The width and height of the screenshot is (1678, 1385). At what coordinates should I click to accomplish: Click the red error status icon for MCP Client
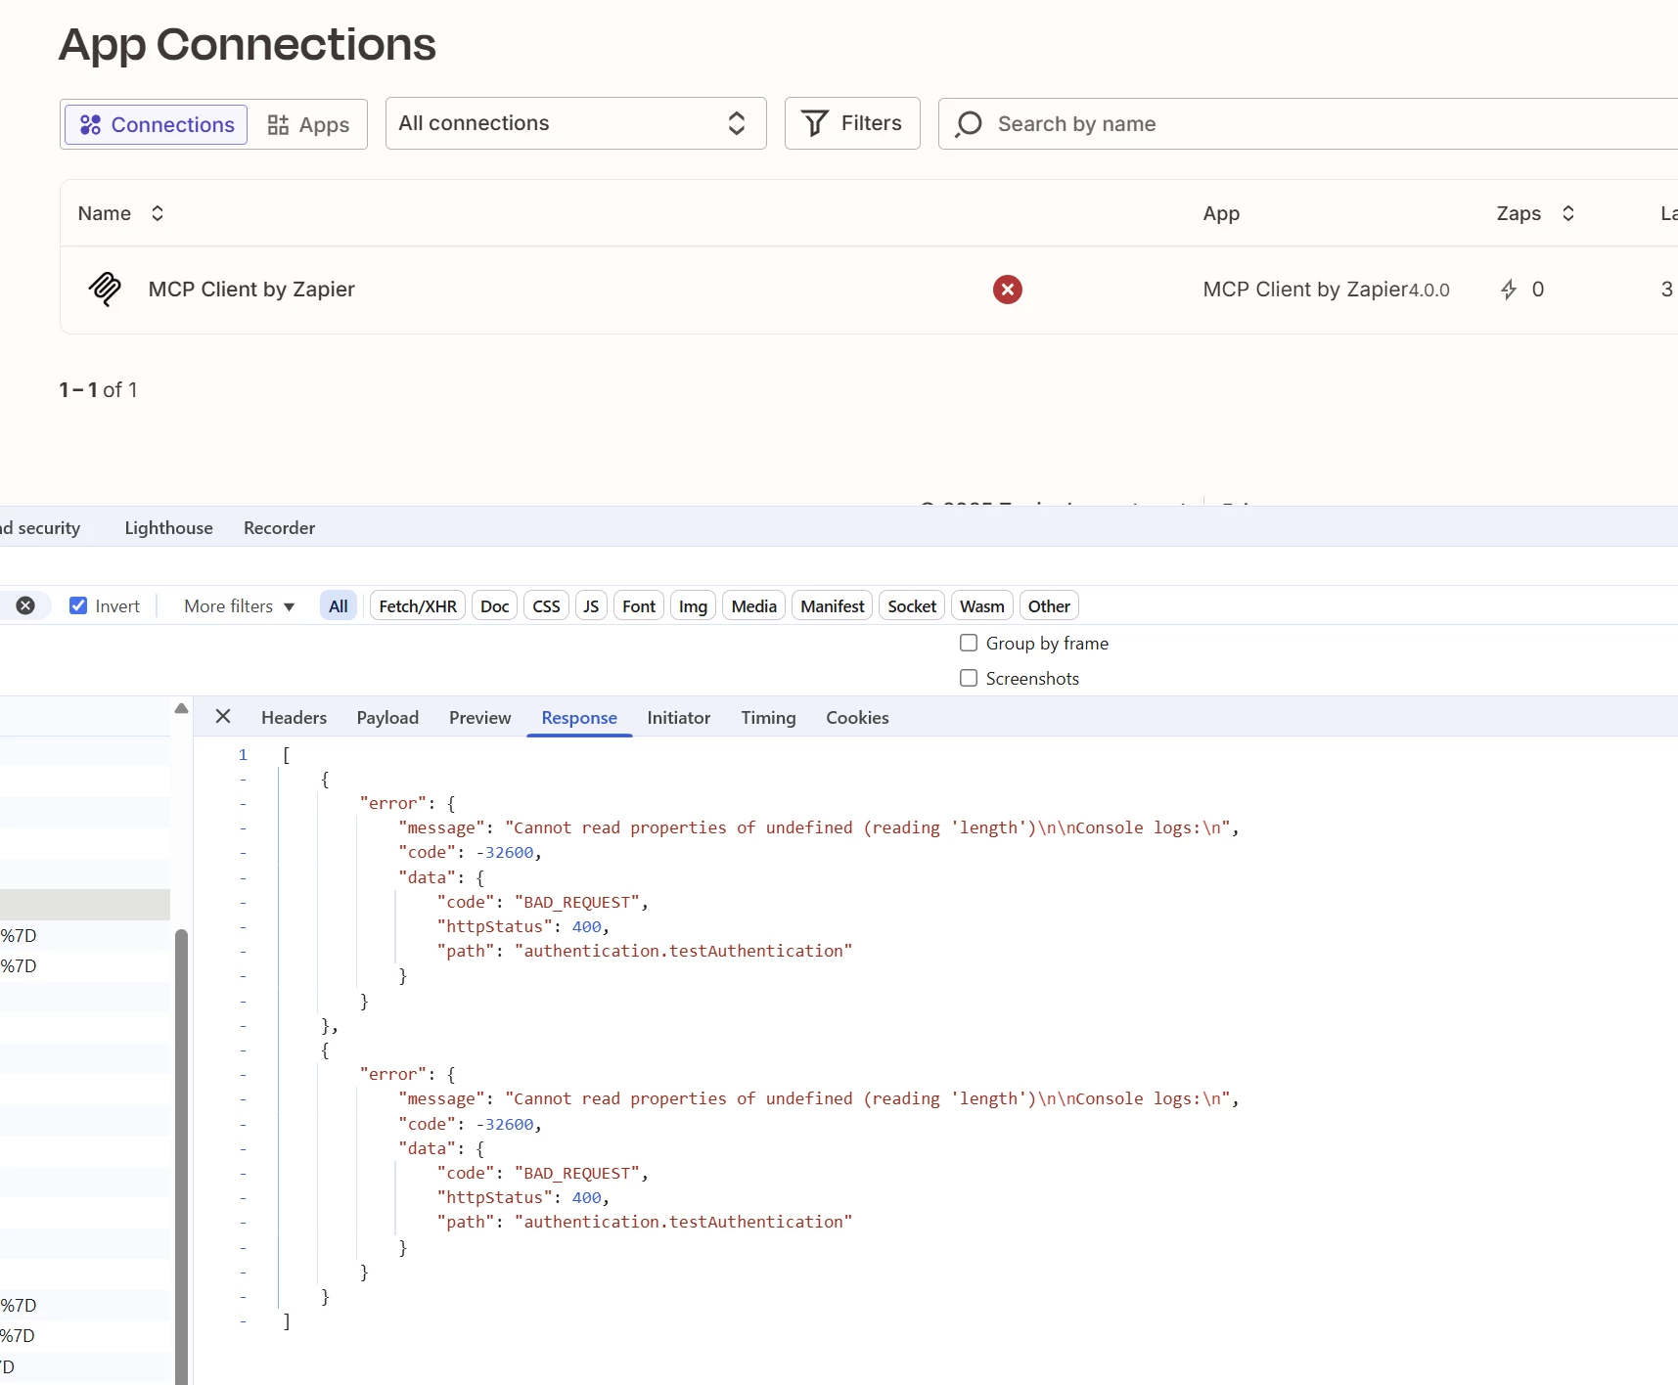pos(1007,290)
